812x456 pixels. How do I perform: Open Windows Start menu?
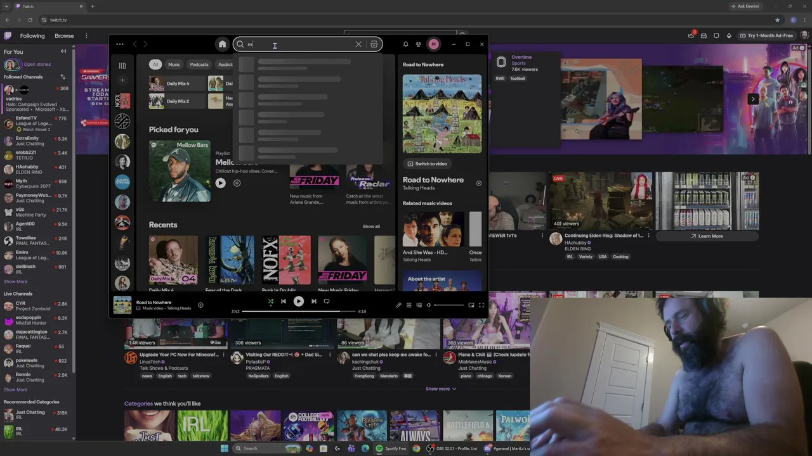point(224,448)
